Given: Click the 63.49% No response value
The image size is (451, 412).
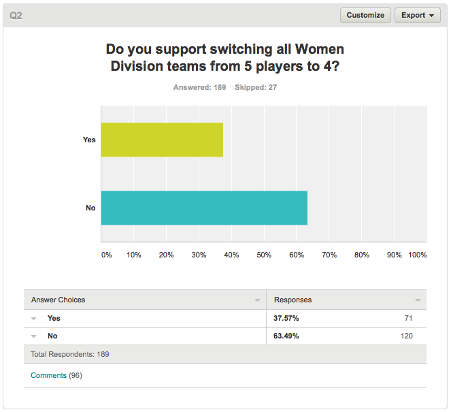Looking at the screenshot, I should point(286,336).
